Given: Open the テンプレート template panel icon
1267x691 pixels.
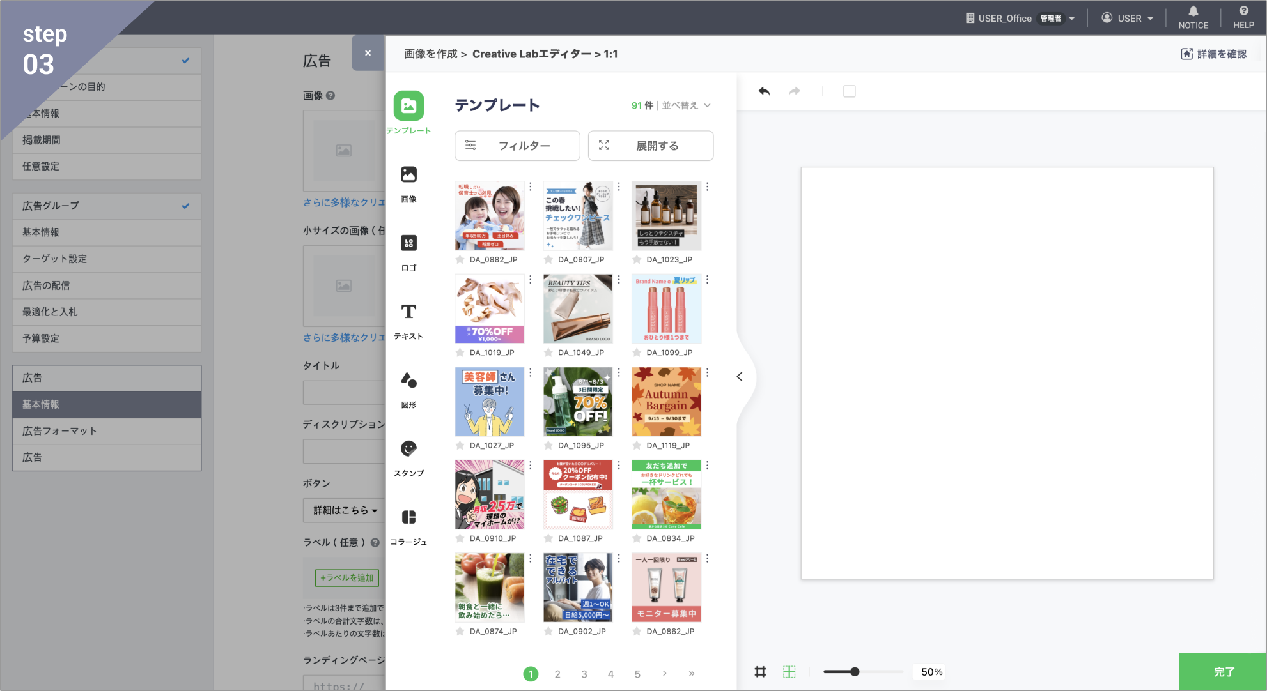Looking at the screenshot, I should (x=408, y=106).
